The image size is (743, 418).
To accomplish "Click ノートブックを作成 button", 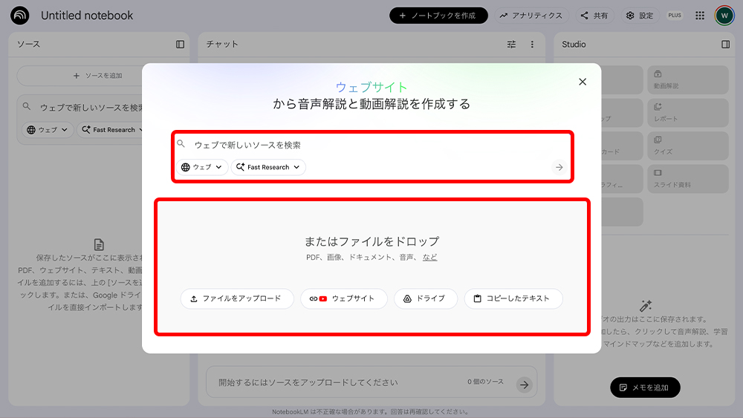I will [x=438, y=16].
